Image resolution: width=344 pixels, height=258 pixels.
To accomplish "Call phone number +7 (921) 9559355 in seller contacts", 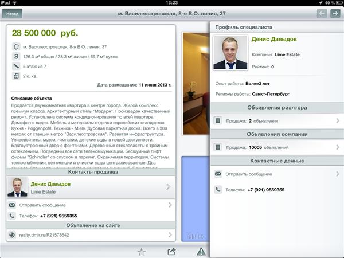I will 59,216.
